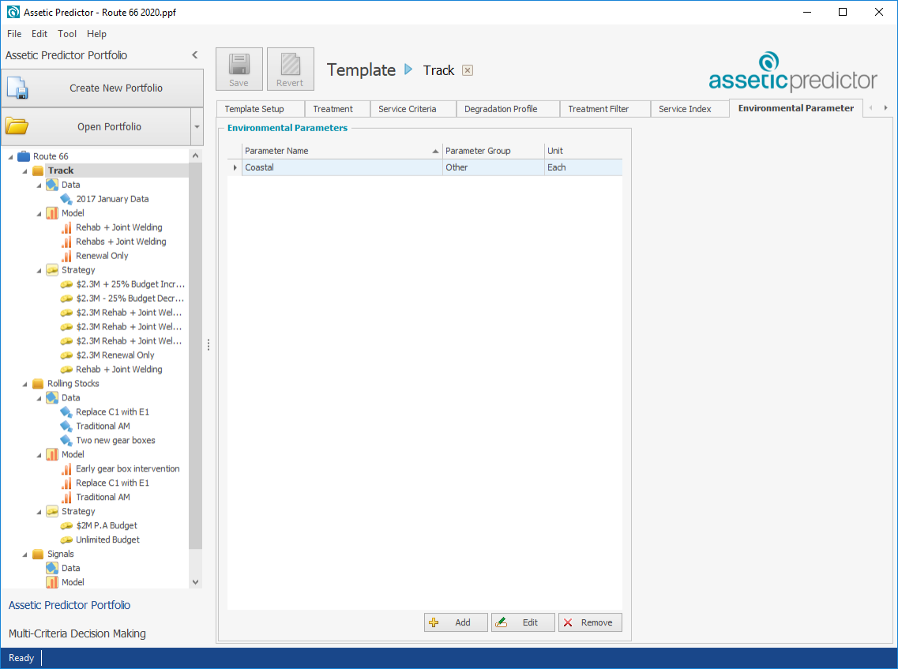Viewport: 898px width, 669px height.
Task: Expand the Coastal row indicator arrow
Action: coord(235,167)
